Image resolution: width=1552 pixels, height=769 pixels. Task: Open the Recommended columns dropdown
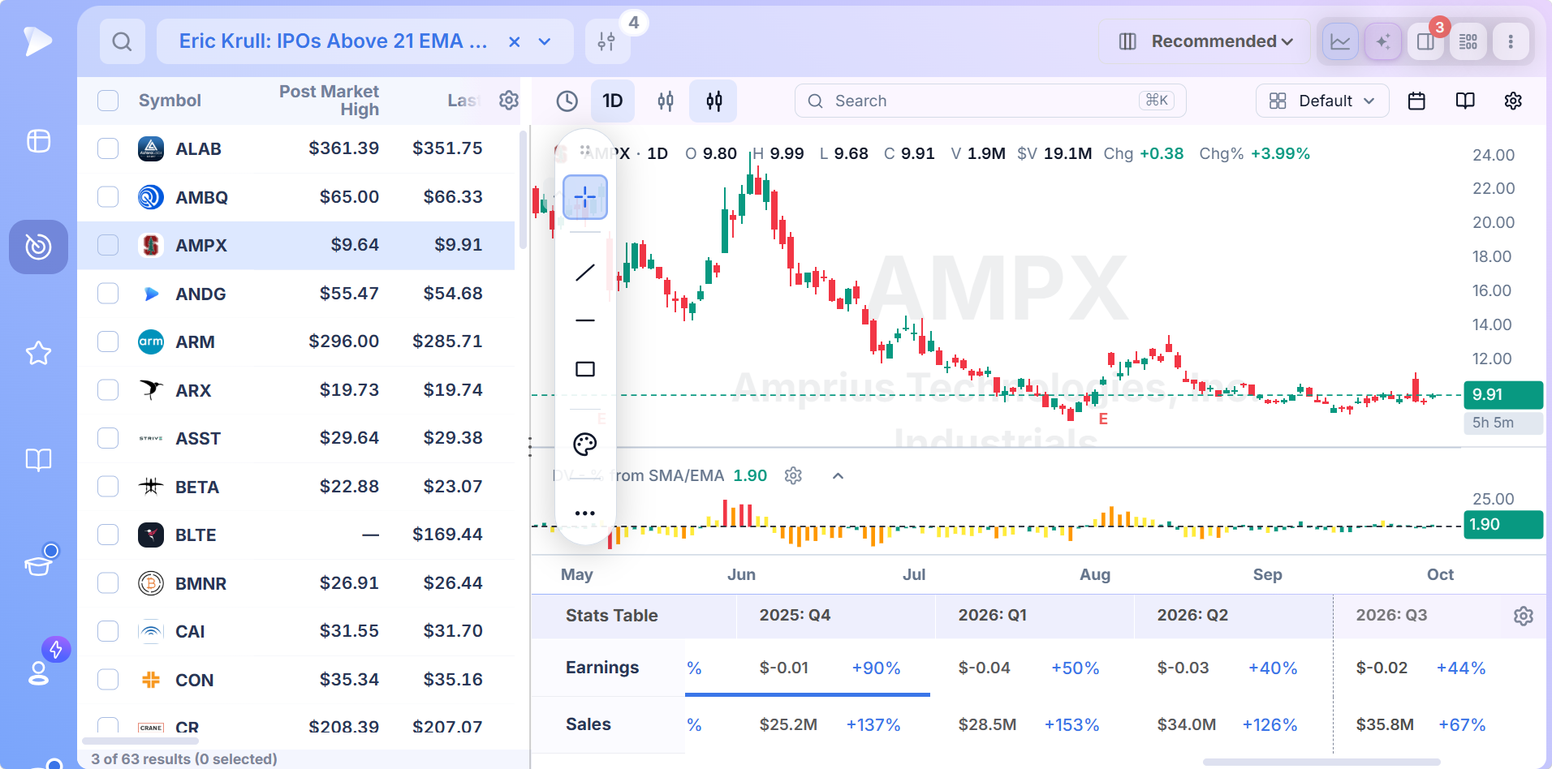click(x=1205, y=41)
